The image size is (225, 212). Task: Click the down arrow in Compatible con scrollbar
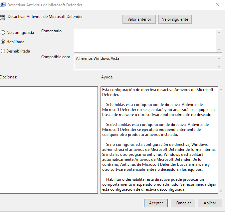click(219, 67)
